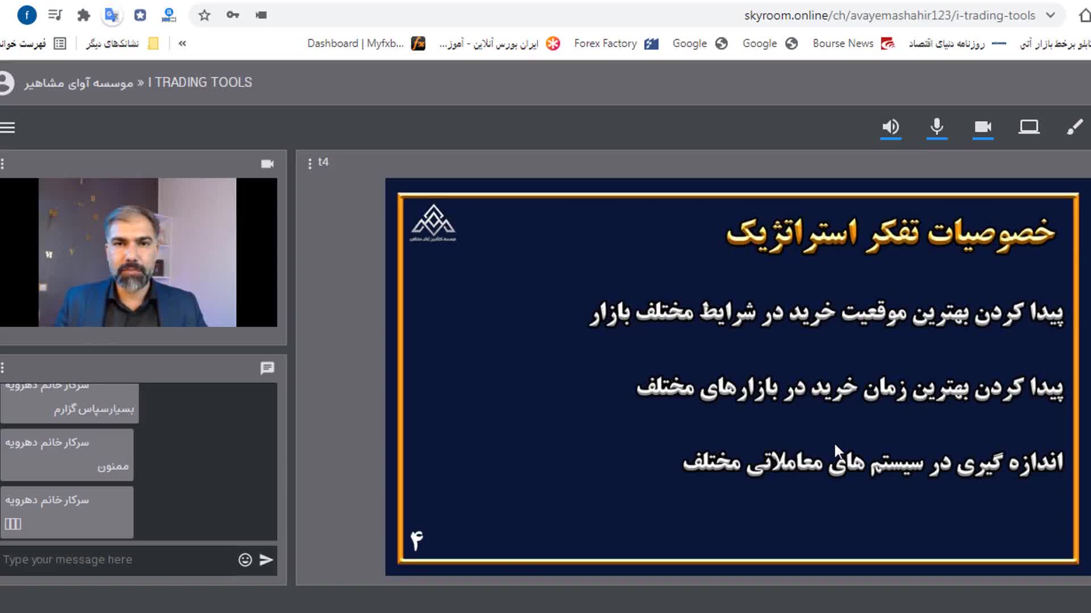Open the emoji picker in chat

pyautogui.click(x=245, y=560)
